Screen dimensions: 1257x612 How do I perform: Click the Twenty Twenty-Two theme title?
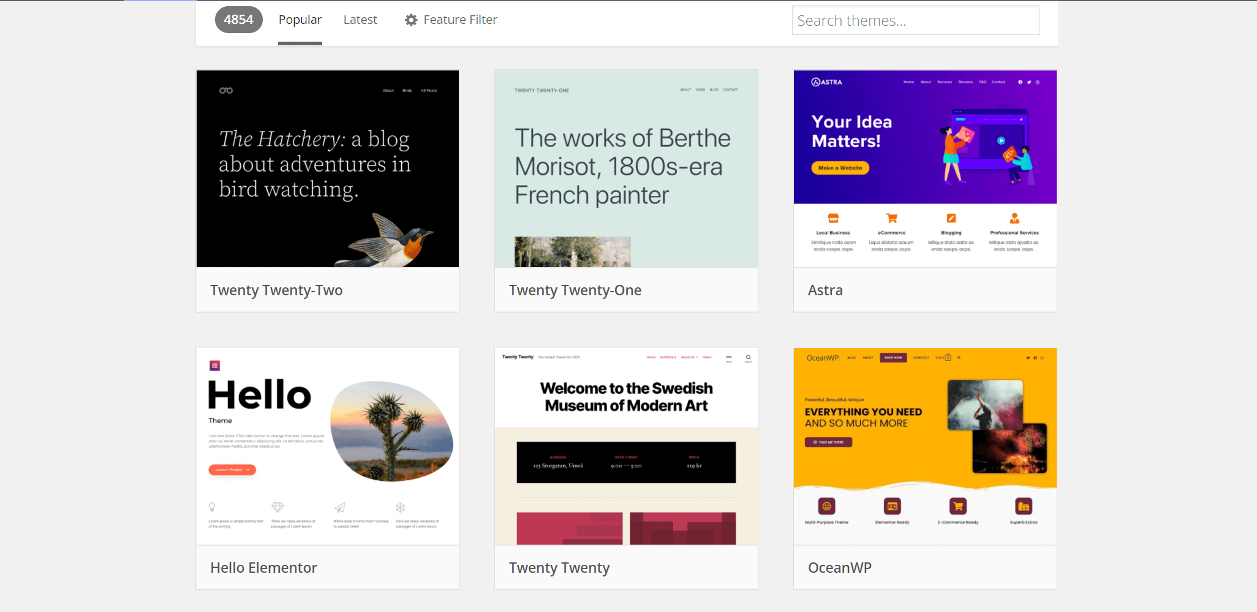coord(276,290)
